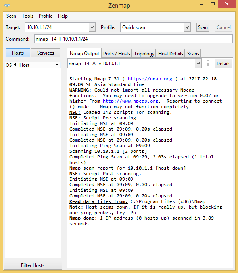Expand the Target history dropdown arrow
This screenshot has height=273, width=238.
click(92, 27)
